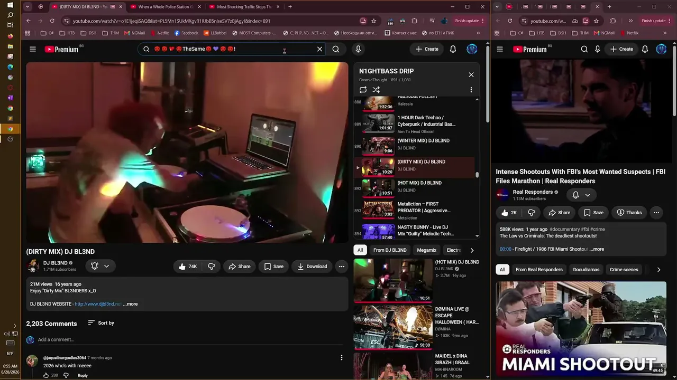Click the Add a comment field
This screenshot has width=677, height=380.
click(x=189, y=340)
